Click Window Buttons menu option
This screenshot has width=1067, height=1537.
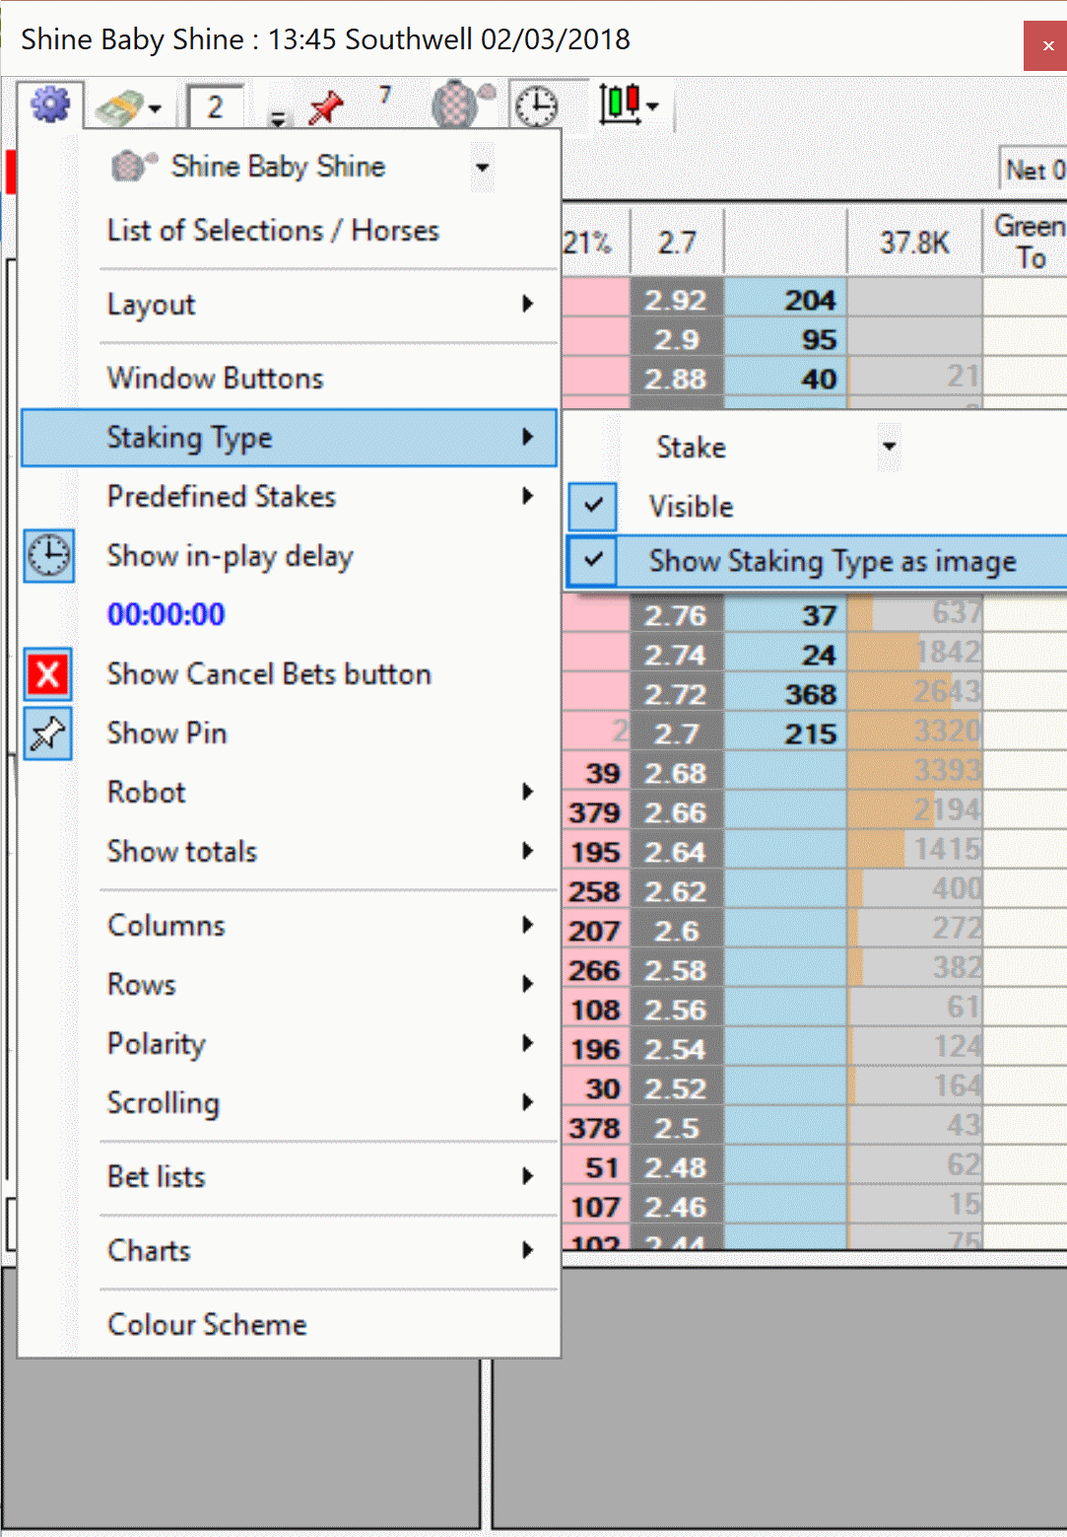215,379
